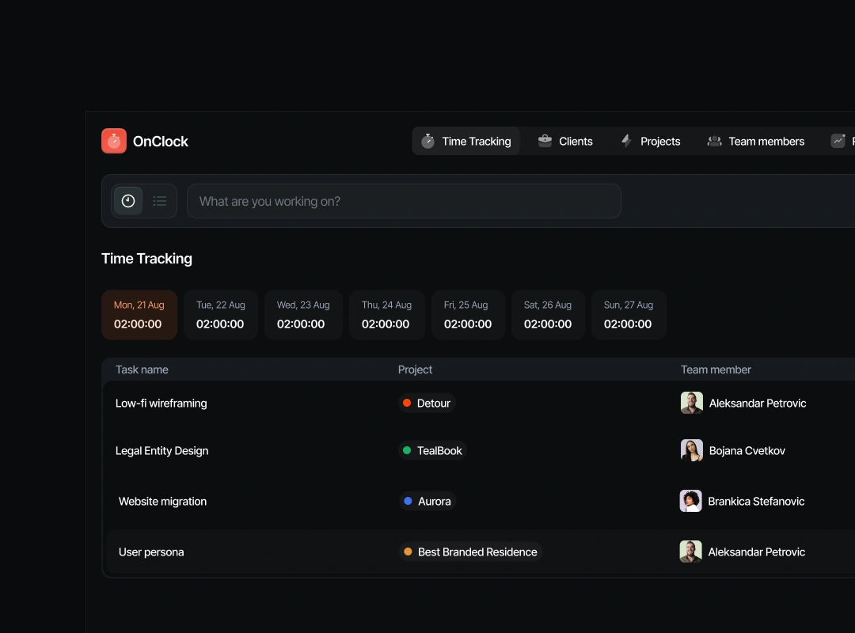855x633 pixels.
Task: Click the red dot on Detour tag
Action: pyautogui.click(x=407, y=403)
